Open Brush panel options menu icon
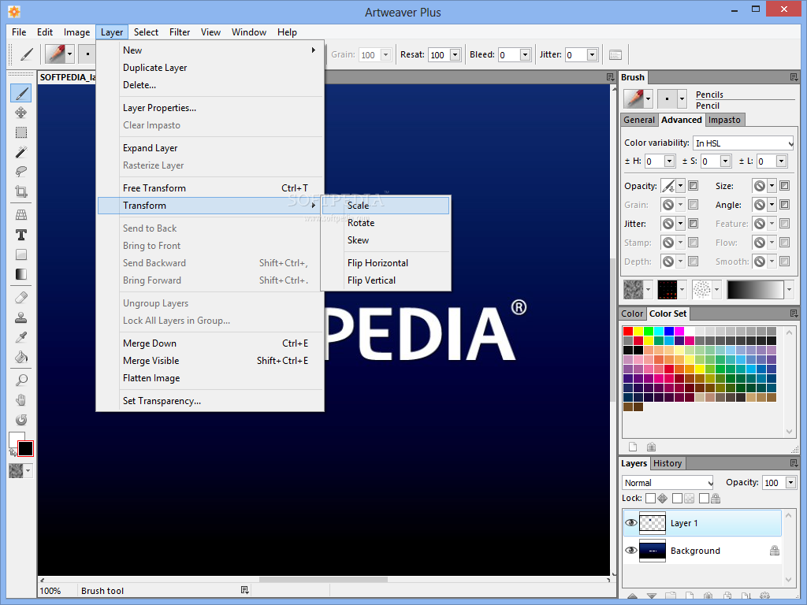This screenshot has height=605, width=807. (794, 77)
